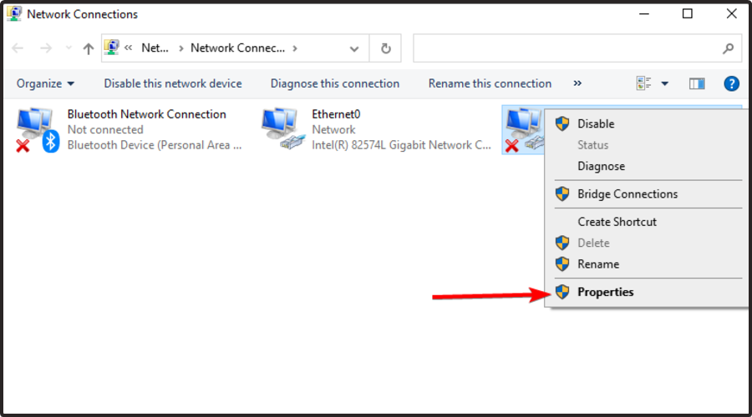
Task: Click Bridge Connections menu entry
Action: pos(628,193)
